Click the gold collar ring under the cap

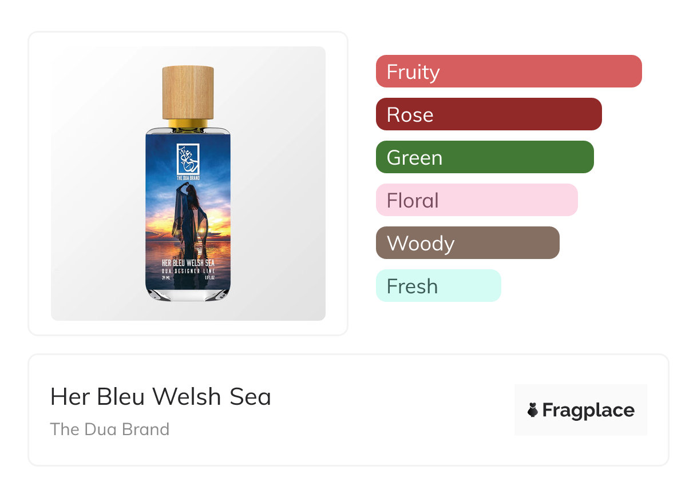[x=188, y=123]
